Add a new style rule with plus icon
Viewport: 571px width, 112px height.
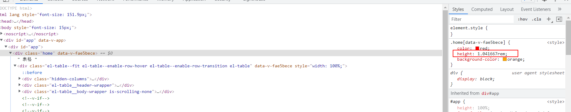[x=549, y=19]
